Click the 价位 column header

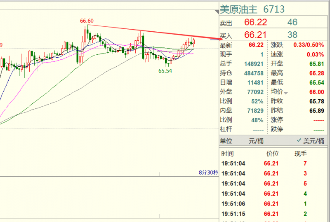point(272,154)
